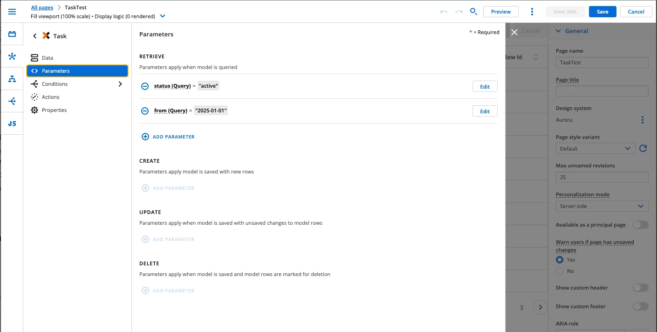The height and width of the screenshot is (332, 657).
Task: Remove the from (Query) parameter
Action: tap(145, 111)
